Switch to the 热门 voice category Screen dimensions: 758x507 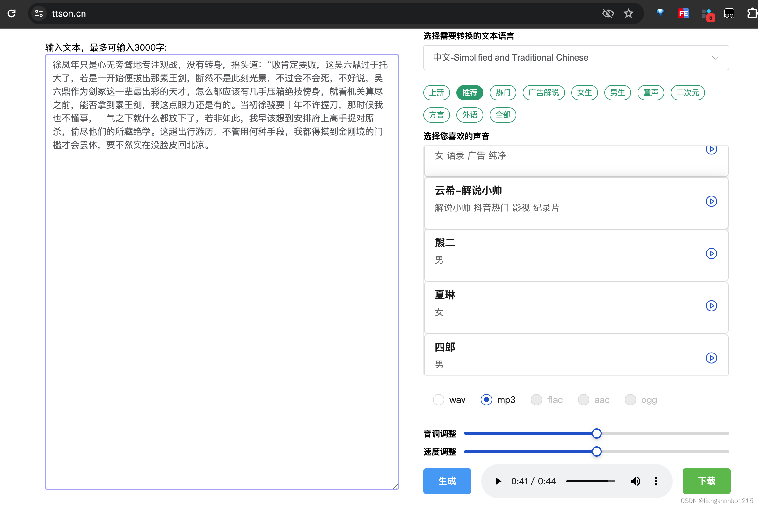[x=503, y=93]
